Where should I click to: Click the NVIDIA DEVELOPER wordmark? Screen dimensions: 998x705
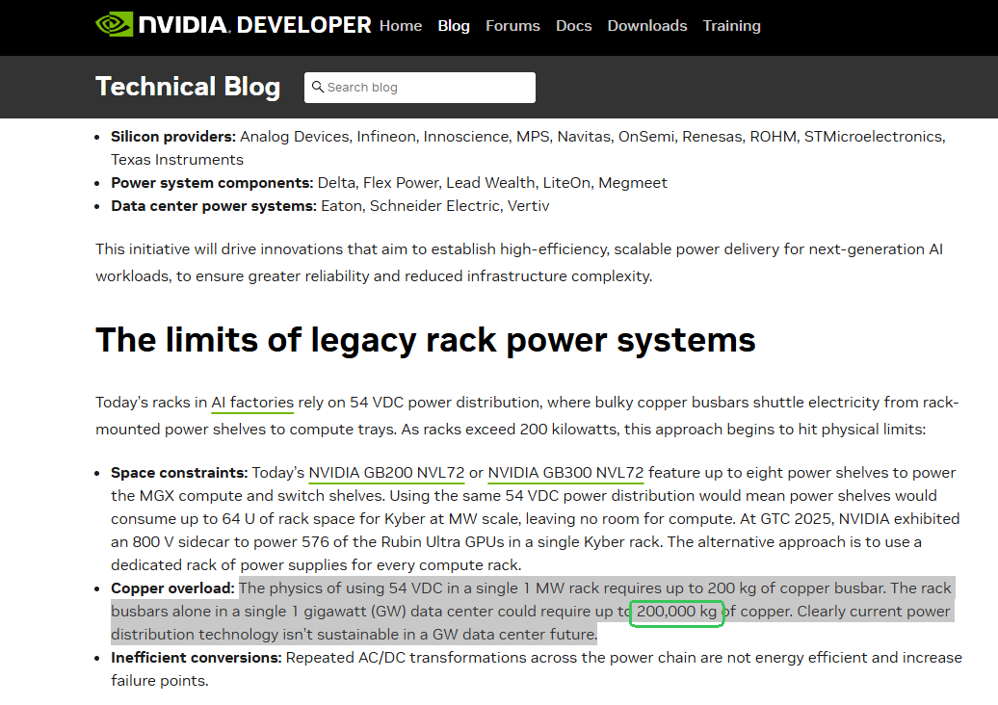254,25
